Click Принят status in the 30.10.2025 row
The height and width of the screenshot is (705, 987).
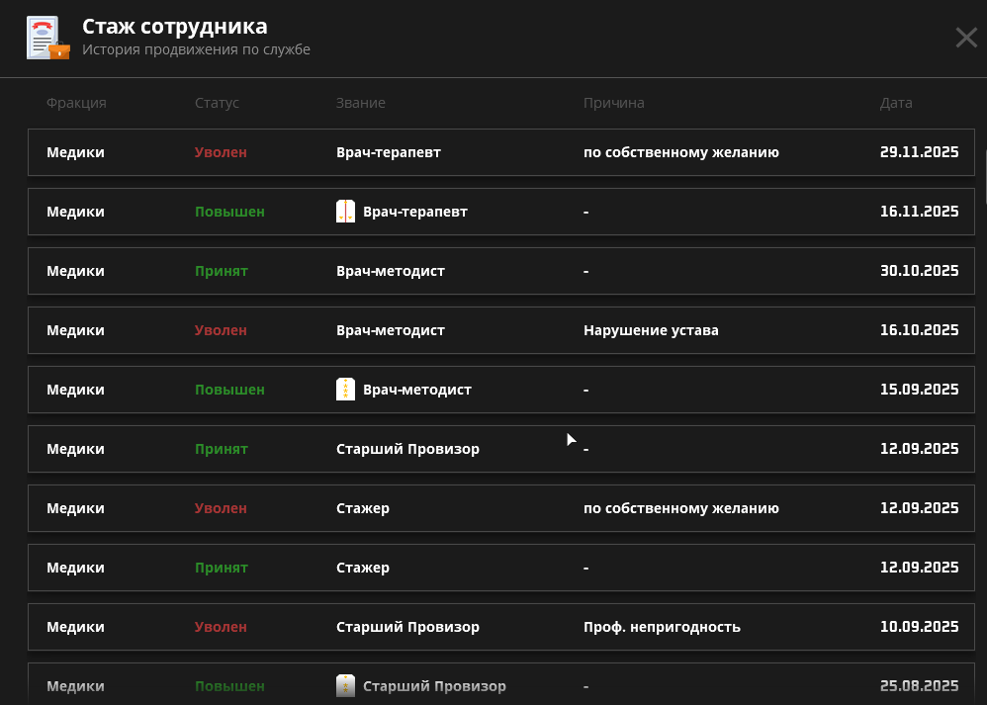222,271
